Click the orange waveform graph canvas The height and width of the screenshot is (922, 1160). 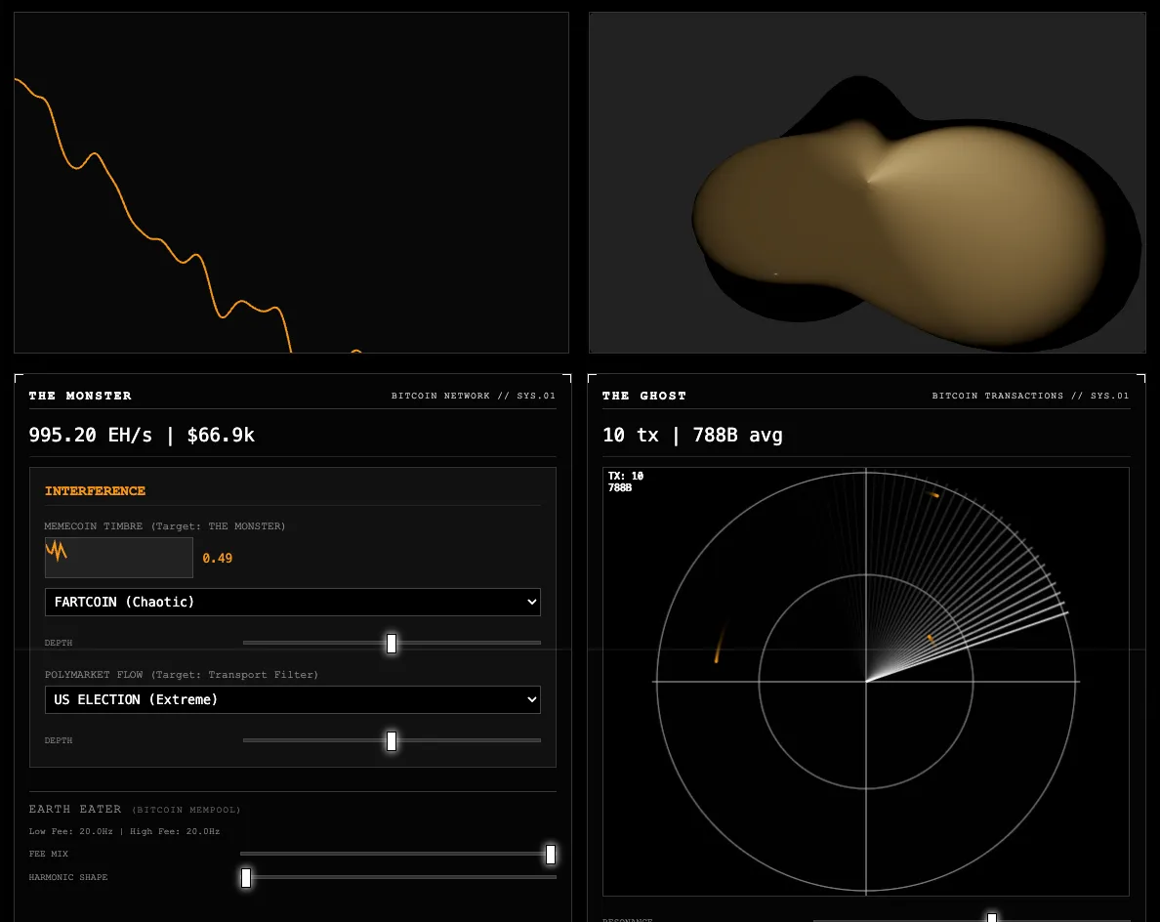pos(292,182)
